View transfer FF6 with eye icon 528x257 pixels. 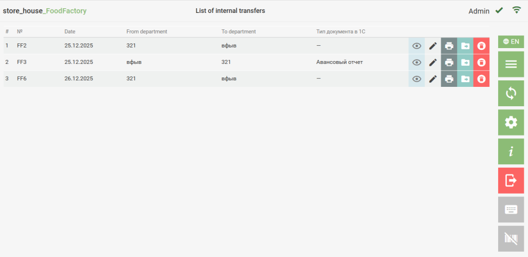tap(417, 79)
